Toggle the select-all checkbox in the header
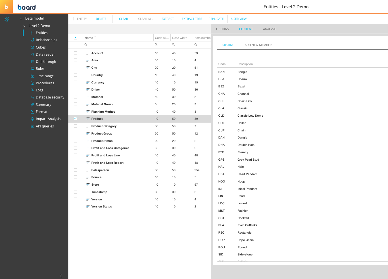This screenshot has height=279, width=388. [x=75, y=37]
